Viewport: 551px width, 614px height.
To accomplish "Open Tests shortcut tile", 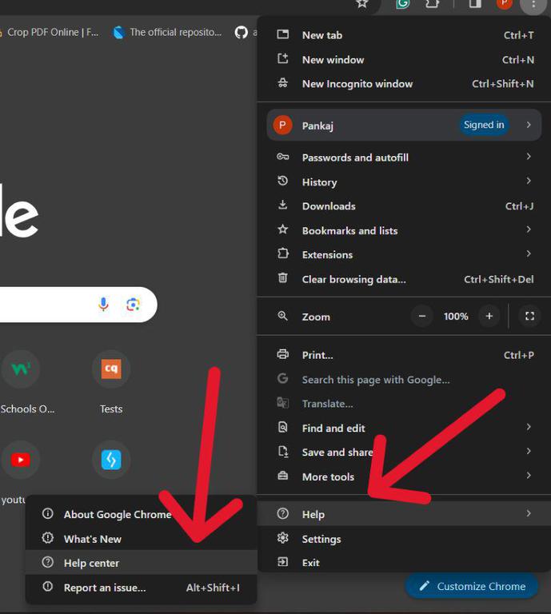I will coord(111,382).
